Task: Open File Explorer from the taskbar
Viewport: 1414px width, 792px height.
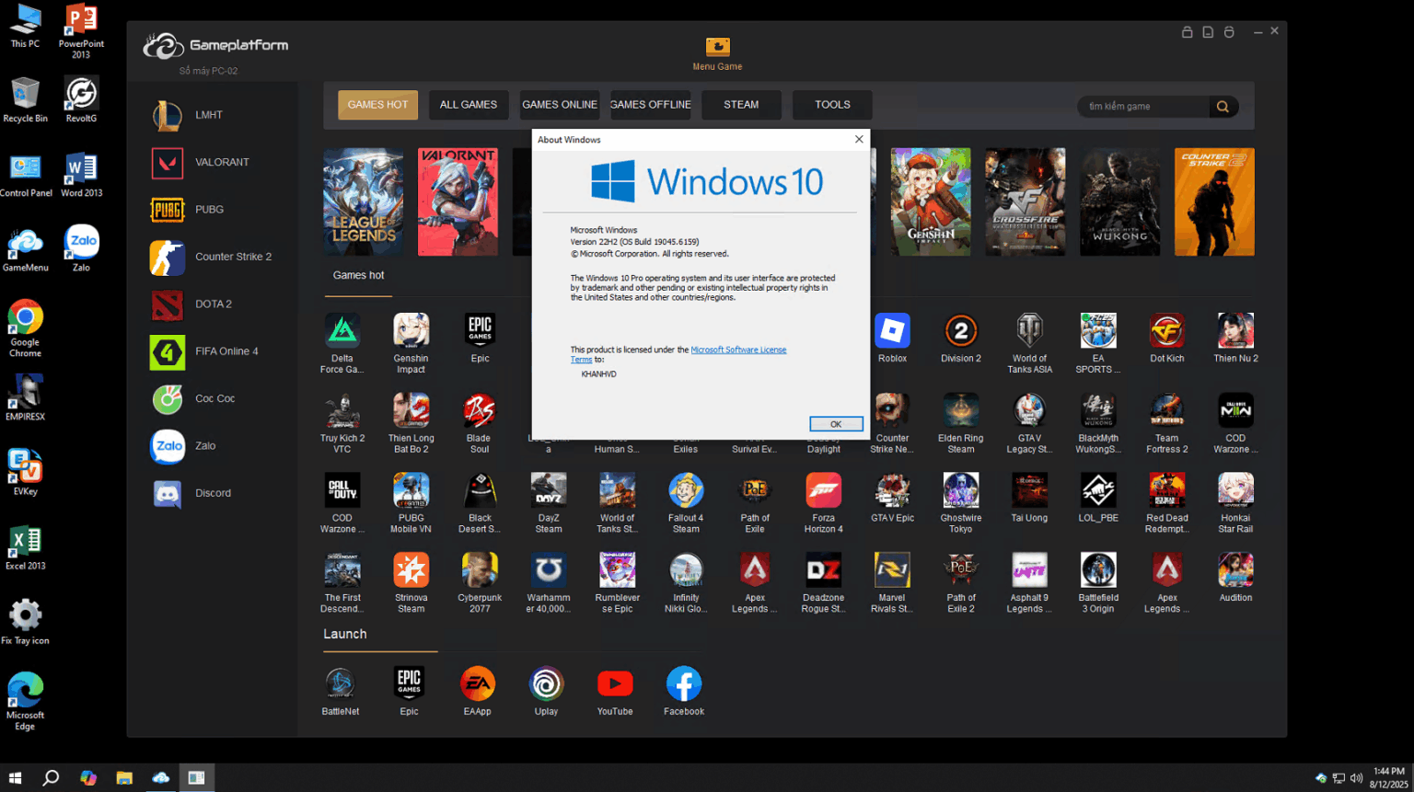Action: pyautogui.click(x=124, y=778)
